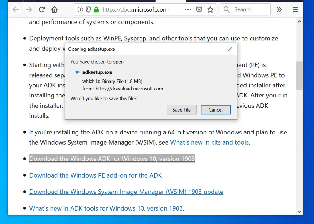314x224 pixels.
Task: Open tracking protection shield icon
Action: [x=88, y=9]
